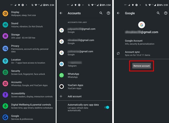This screenshot has height=123, width=169.
Task: Tap Sync on for 10 of 11 items text
Action: tap(137, 55)
